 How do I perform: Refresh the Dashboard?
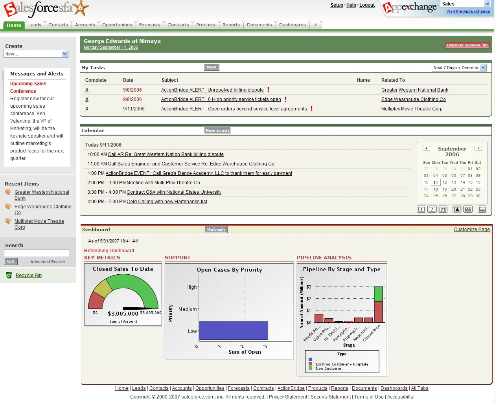point(216,230)
